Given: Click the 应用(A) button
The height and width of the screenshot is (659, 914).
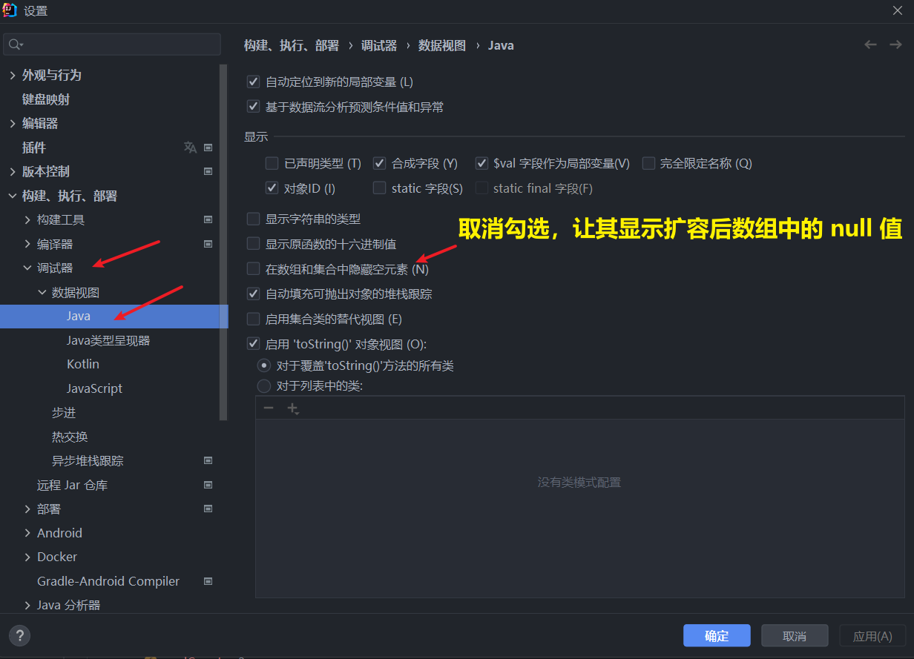Looking at the screenshot, I should [x=872, y=635].
